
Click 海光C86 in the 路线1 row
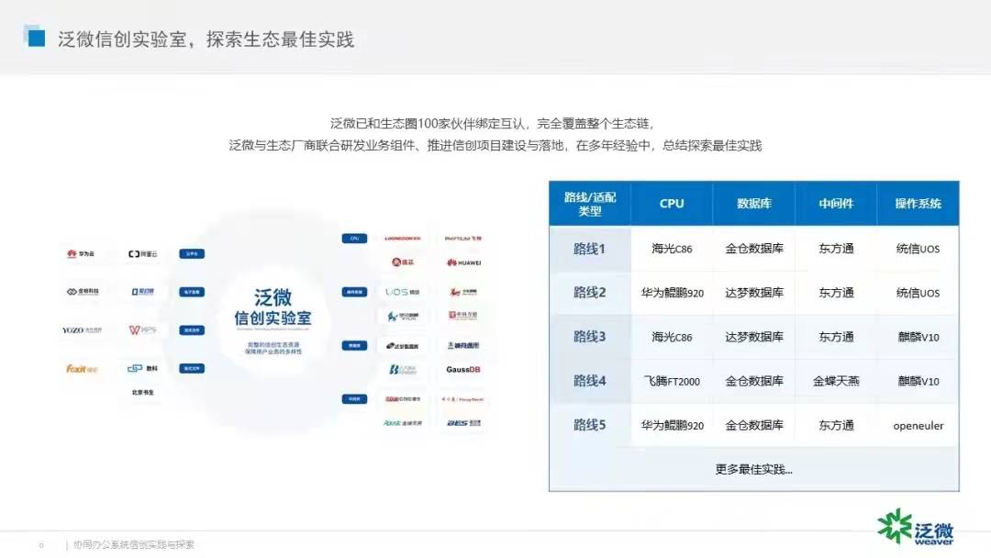pos(672,249)
